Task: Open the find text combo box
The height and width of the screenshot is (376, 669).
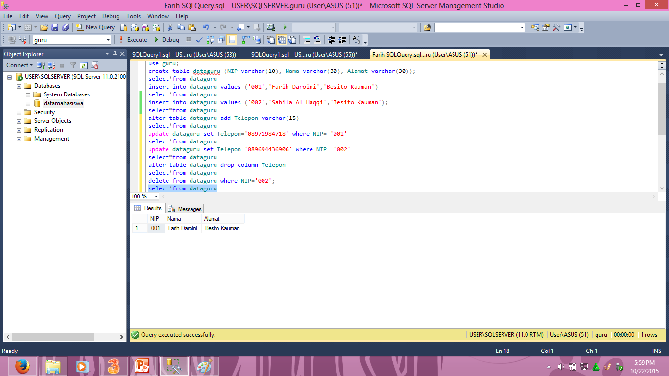Action: (479, 27)
